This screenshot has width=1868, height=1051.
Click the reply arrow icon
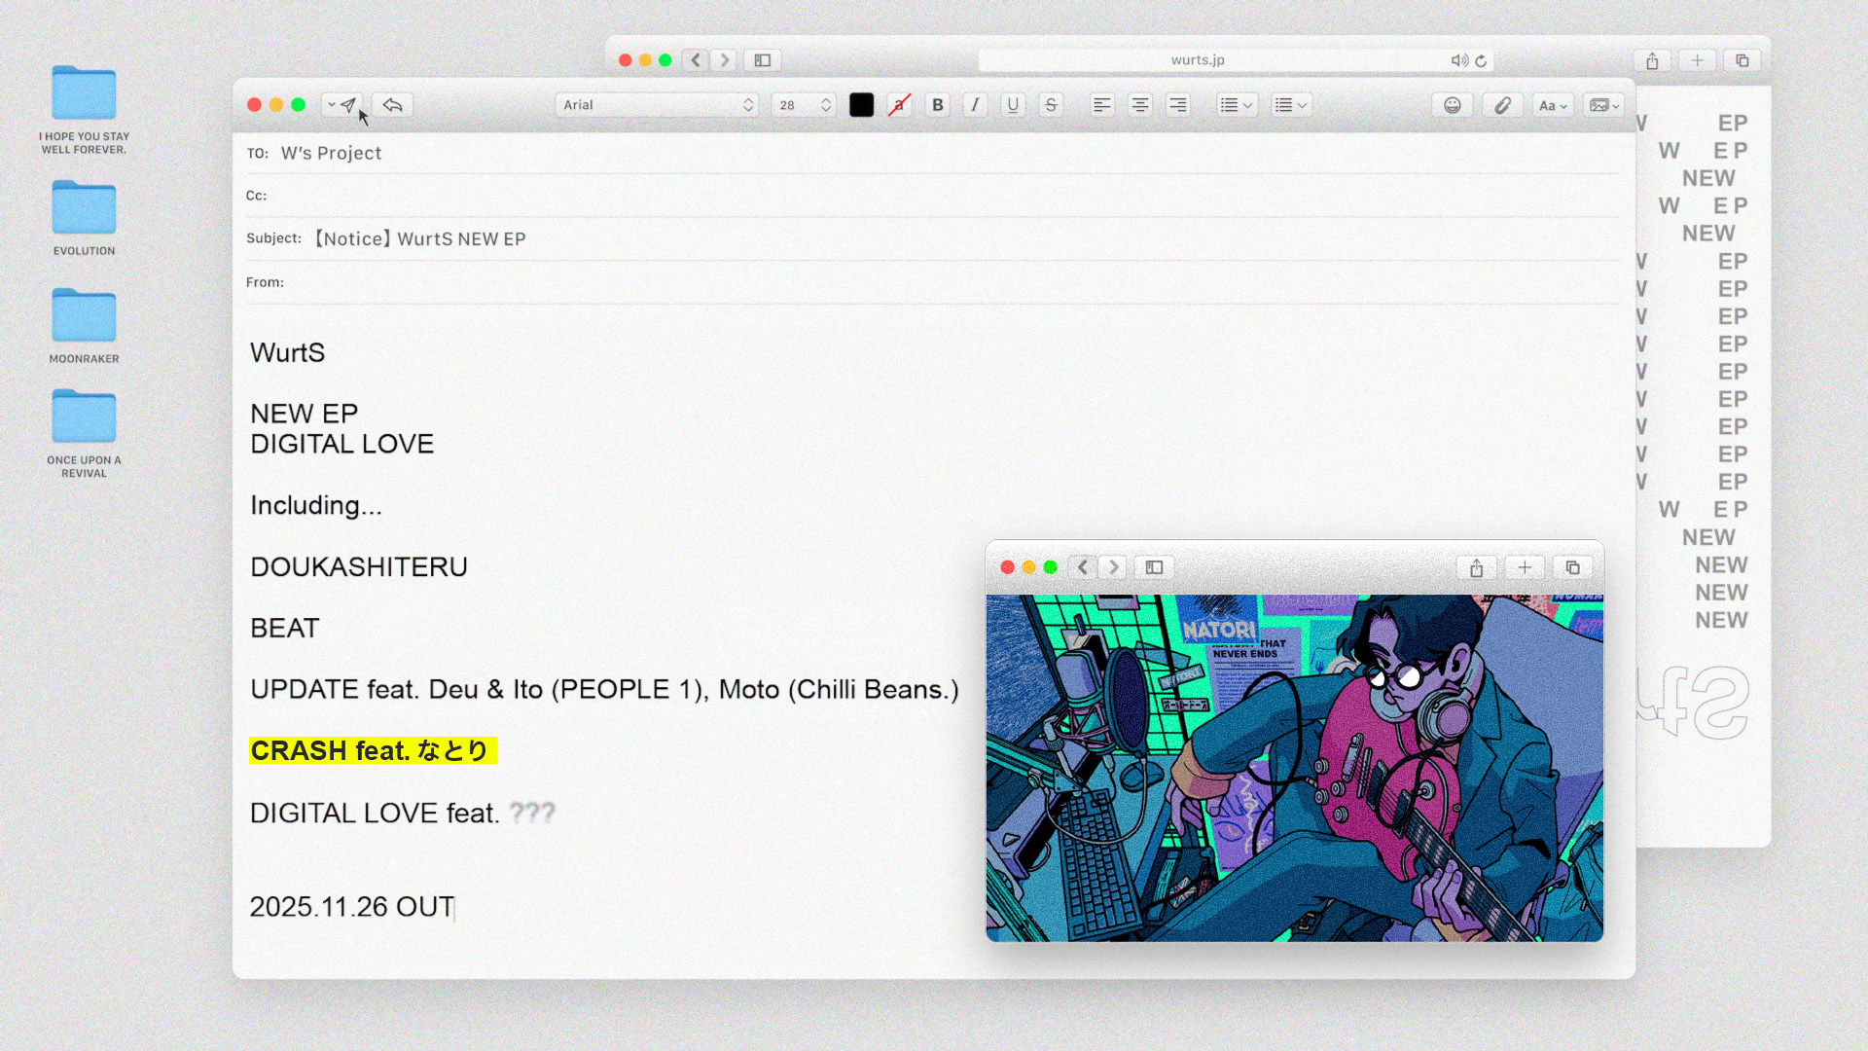pyautogui.click(x=393, y=105)
